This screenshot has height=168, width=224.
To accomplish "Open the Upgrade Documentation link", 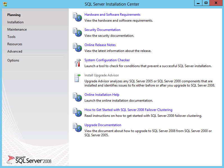I will 103,125.
